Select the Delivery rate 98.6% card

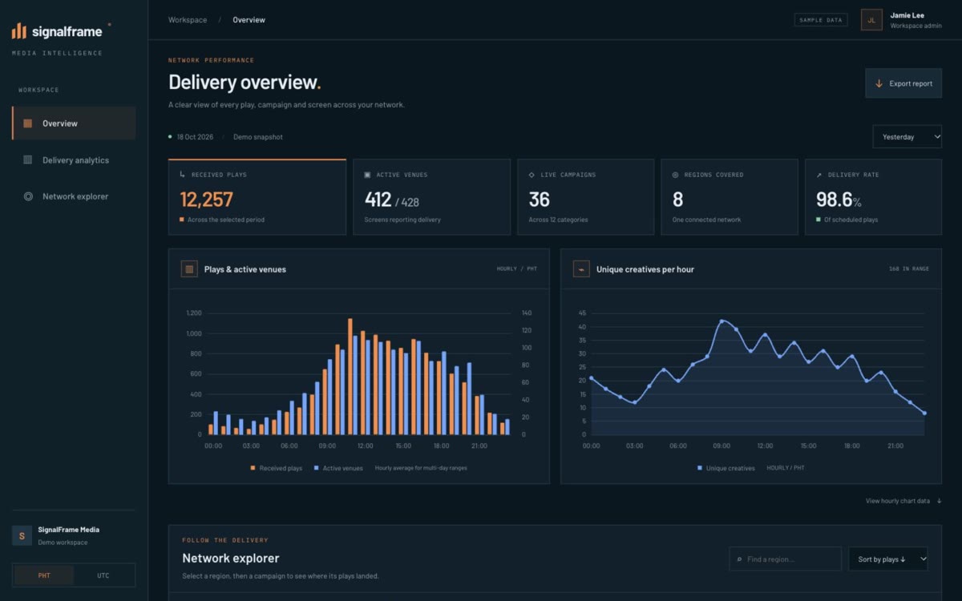click(873, 197)
